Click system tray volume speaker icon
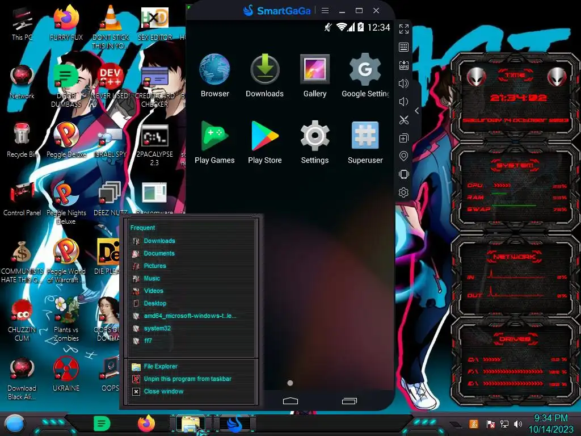 coord(518,424)
